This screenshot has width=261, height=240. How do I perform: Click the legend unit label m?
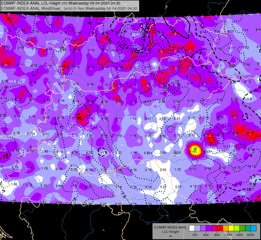click(170, 236)
